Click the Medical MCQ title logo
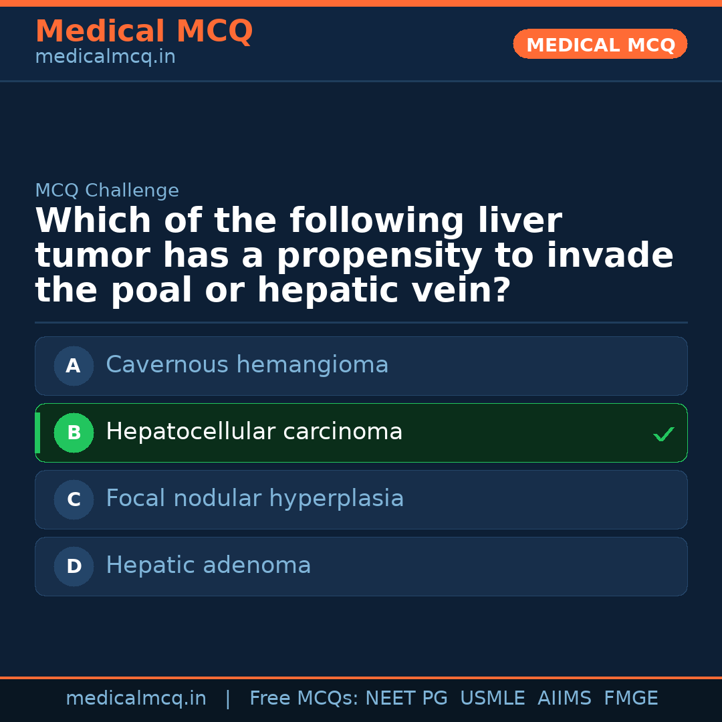 144,31
